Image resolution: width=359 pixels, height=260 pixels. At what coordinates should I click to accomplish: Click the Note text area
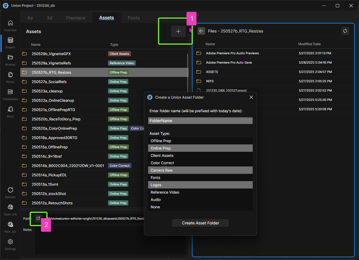tap(110, 240)
